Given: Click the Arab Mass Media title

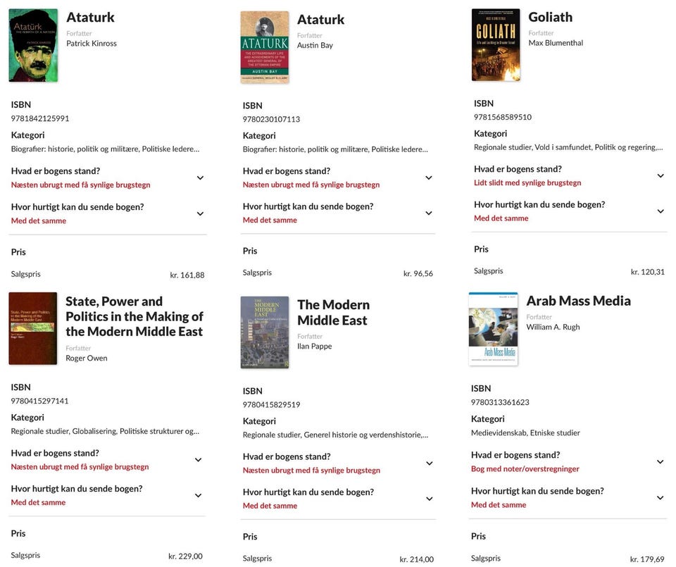Looking at the screenshot, I should tap(578, 301).
